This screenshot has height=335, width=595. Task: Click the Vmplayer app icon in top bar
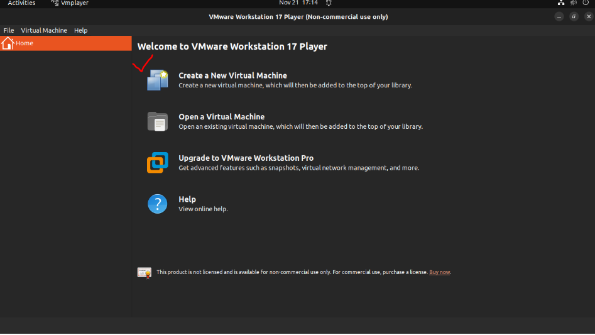pos(55,3)
